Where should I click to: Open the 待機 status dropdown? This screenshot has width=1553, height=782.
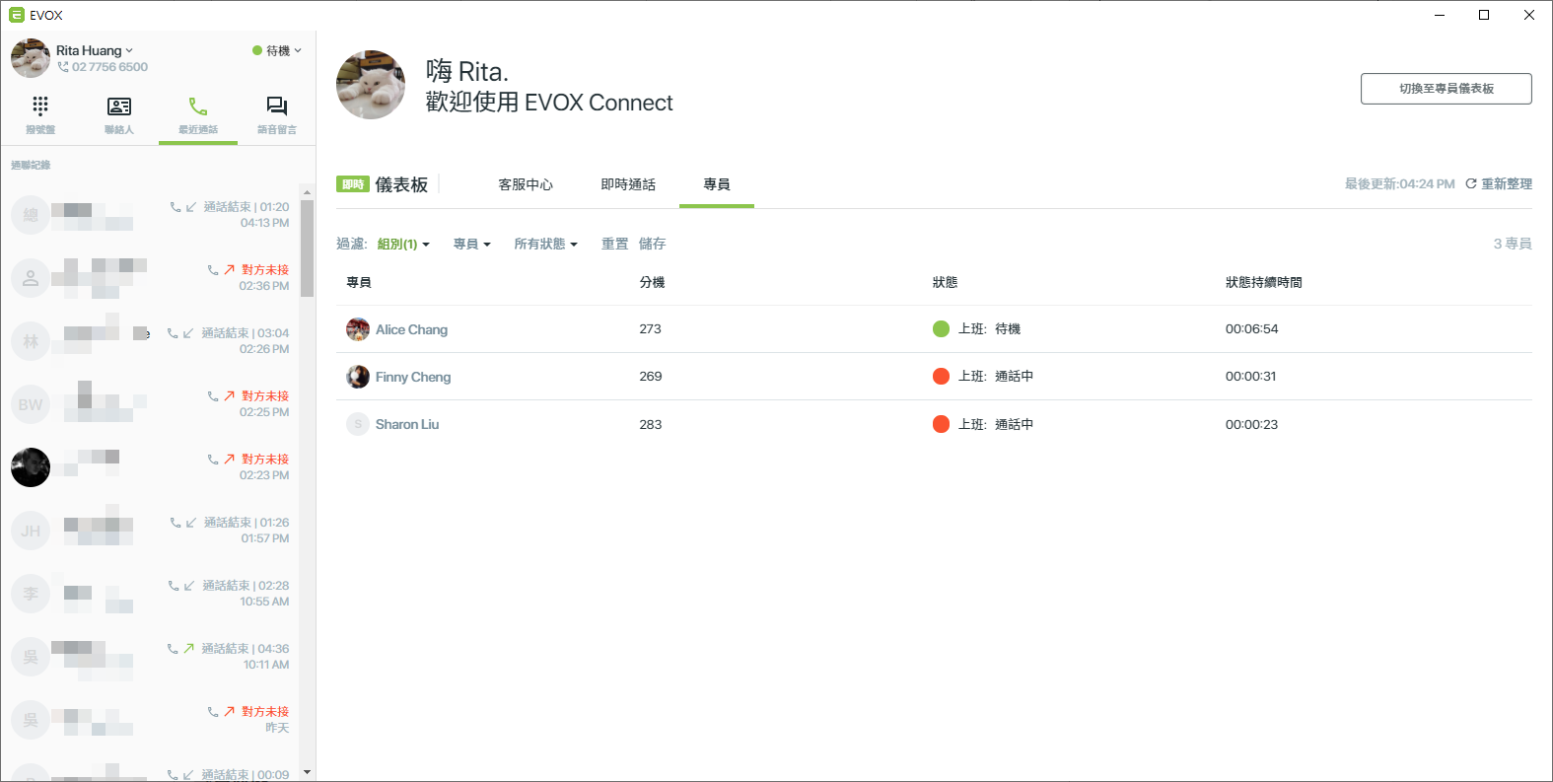(277, 50)
